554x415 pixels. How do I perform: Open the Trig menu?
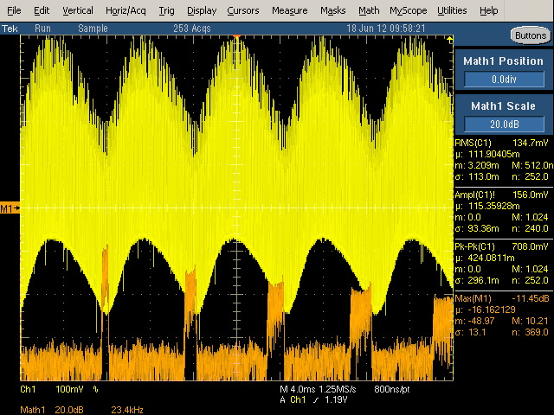tap(167, 10)
